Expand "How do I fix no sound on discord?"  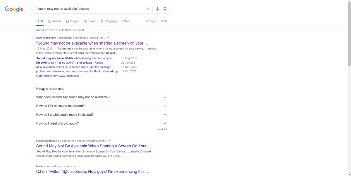pyautogui.click(x=101, y=106)
